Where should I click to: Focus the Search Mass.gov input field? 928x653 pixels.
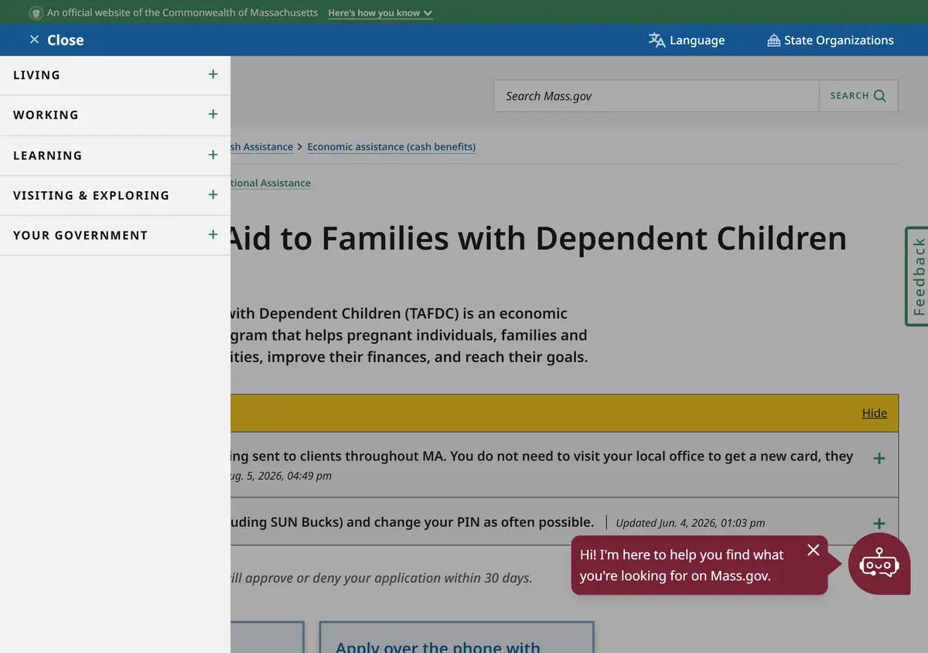point(656,96)
